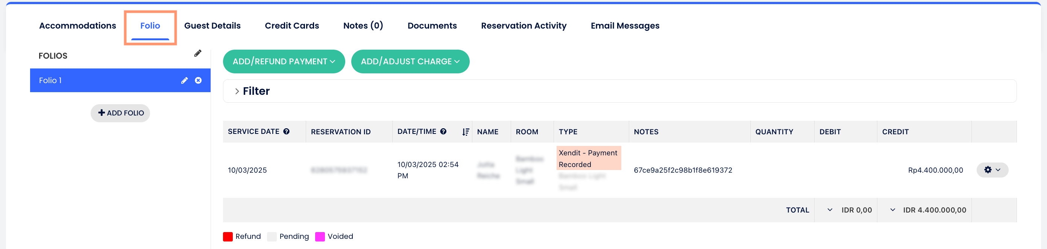The width and height of the screenshot is (1047, 249).
Task: Delete Folio 1 with the X icon
Action: click(198, 80)
